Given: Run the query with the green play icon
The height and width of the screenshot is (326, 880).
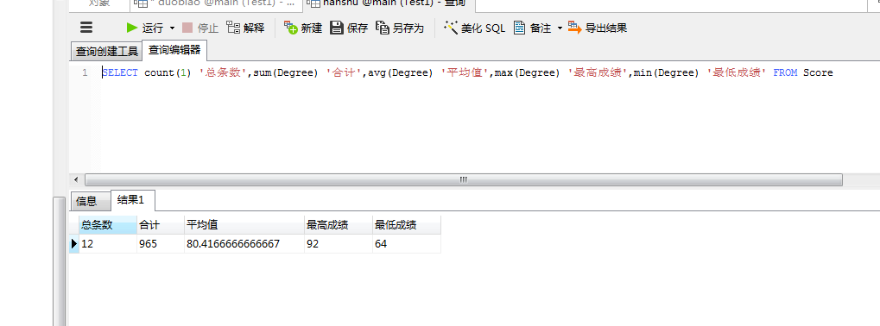Looking at the screenshot, I should [x=144, y=28].
